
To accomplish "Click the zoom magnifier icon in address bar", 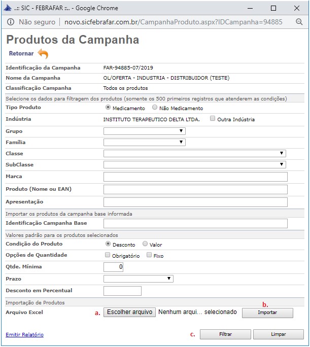I will pos(299,22).
